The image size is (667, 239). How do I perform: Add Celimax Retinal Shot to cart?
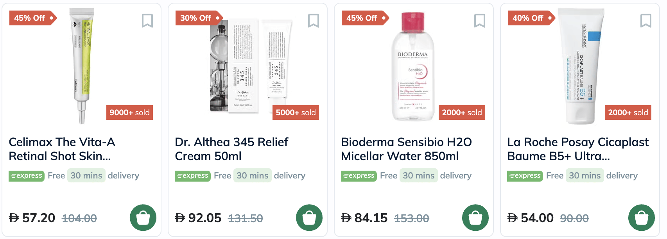(143, 218)
